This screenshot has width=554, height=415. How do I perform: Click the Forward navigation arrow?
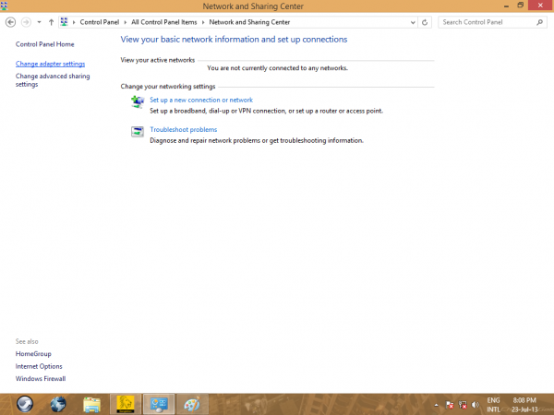pyautogui.click(x=26, y=22)
